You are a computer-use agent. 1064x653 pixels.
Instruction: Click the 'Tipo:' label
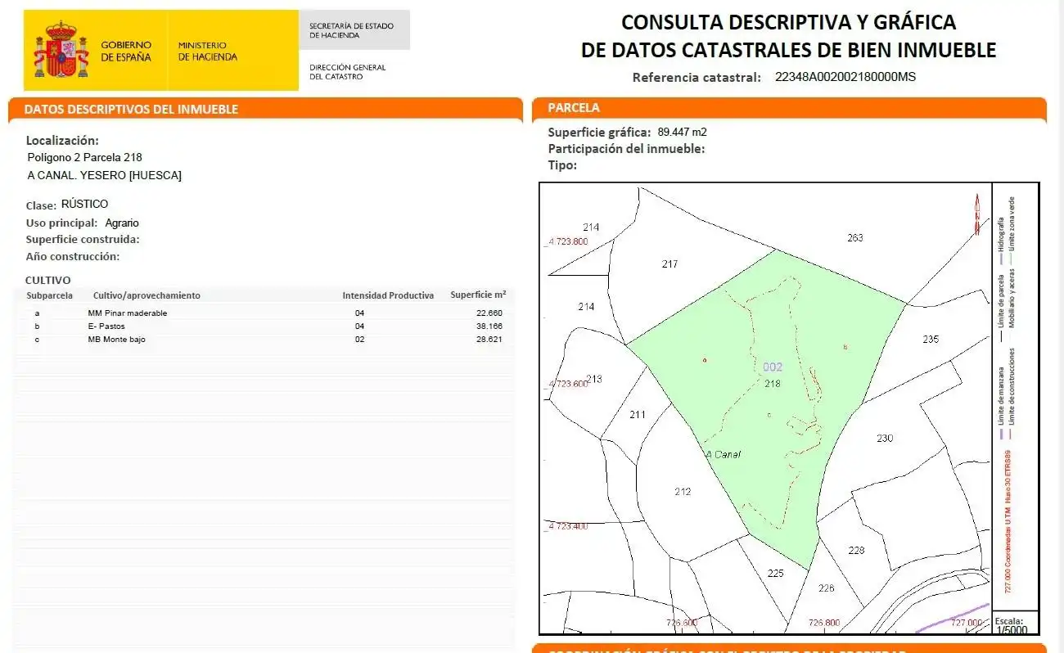pos(562,164)
